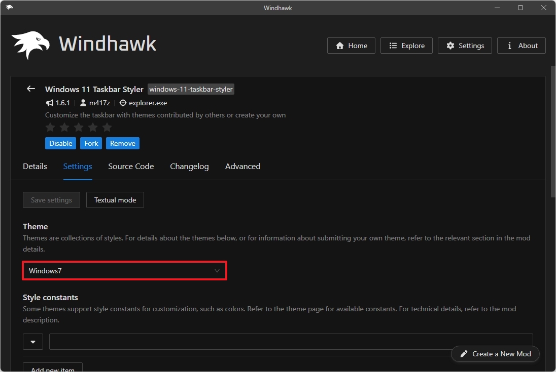The image size is (556, 372).
Task: Open the Explore page
Action: tap(406, 46)
